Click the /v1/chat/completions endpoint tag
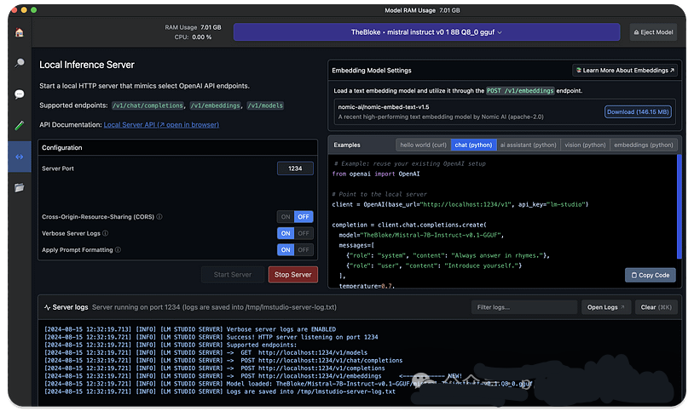 click(147, 106)
